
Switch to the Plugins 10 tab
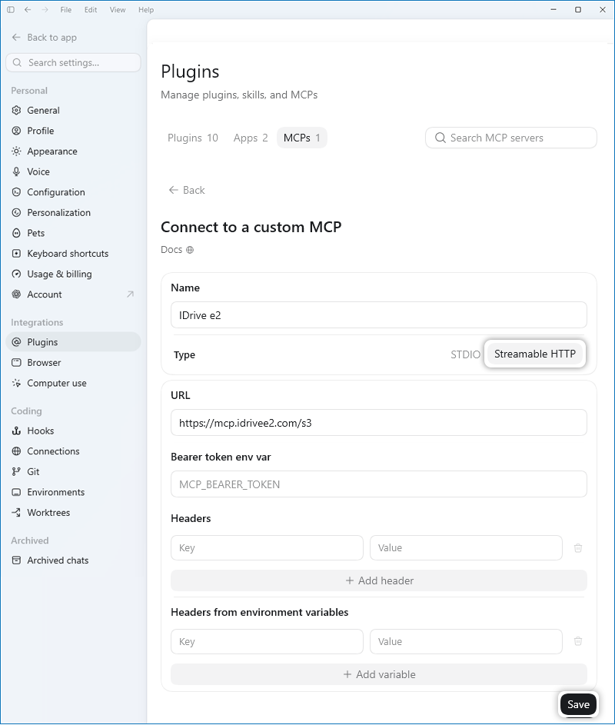click(x=192, y=138)
